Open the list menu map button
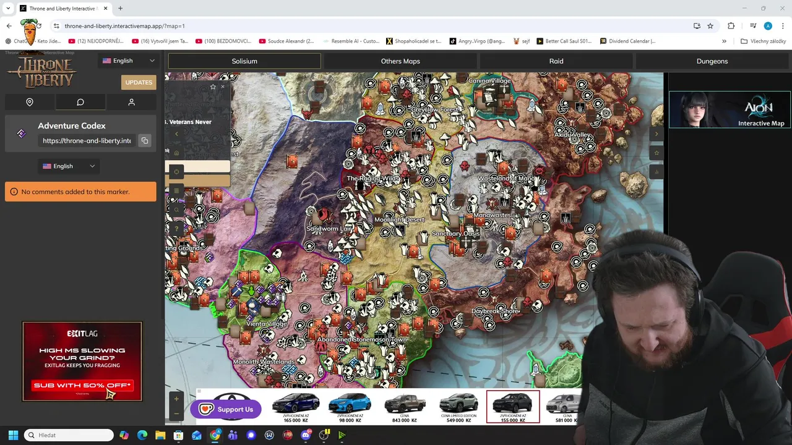 176,190
